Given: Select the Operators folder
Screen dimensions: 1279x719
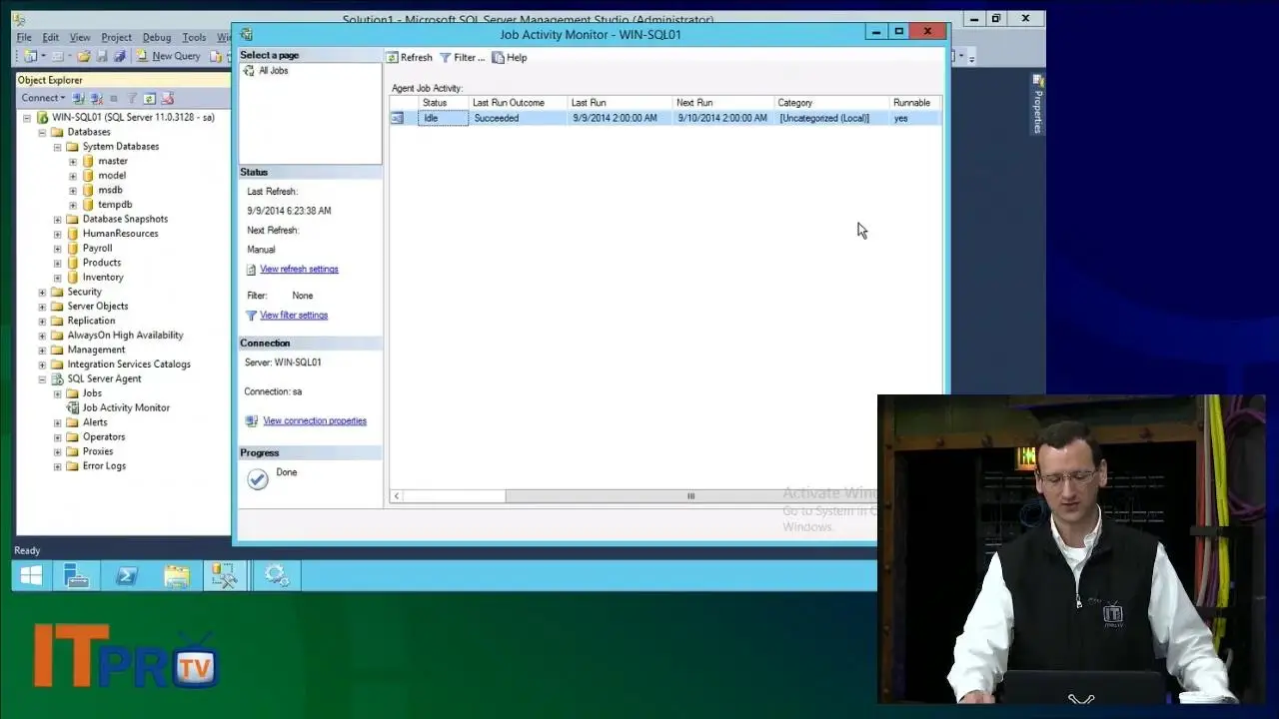Looking at the screenshot, I should 104,437.
